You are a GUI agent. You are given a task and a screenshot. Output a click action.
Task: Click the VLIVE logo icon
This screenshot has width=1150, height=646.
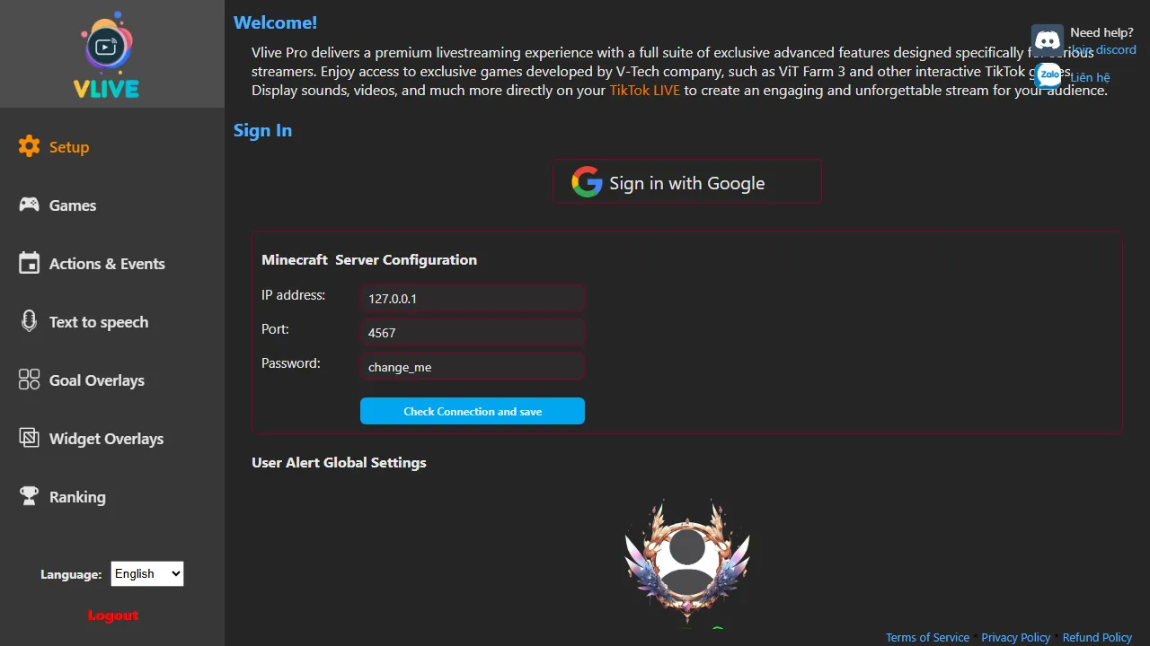pos(106,54)
